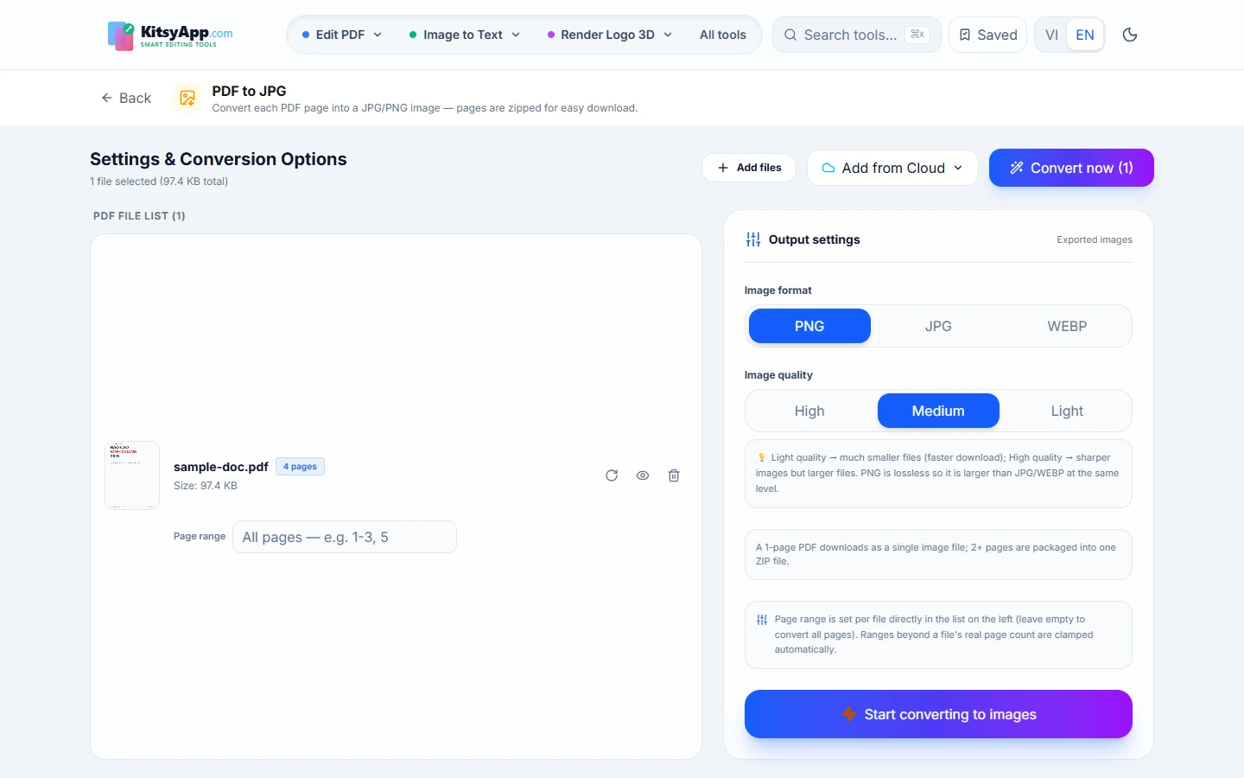The width and height of the screenshot is (1244, 778).
Task: Click the 4 pages badge
Action: pyautogui.click(x=300, y=467)
